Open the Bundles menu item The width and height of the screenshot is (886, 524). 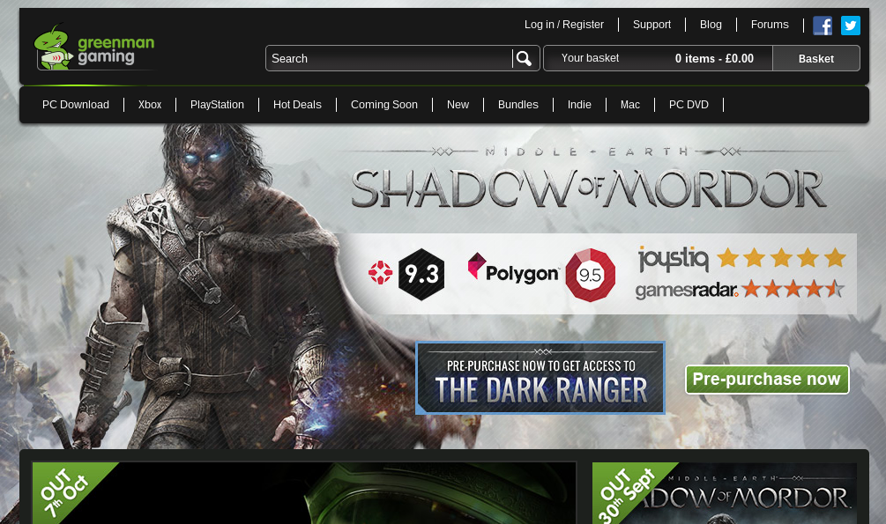point(518,105)
